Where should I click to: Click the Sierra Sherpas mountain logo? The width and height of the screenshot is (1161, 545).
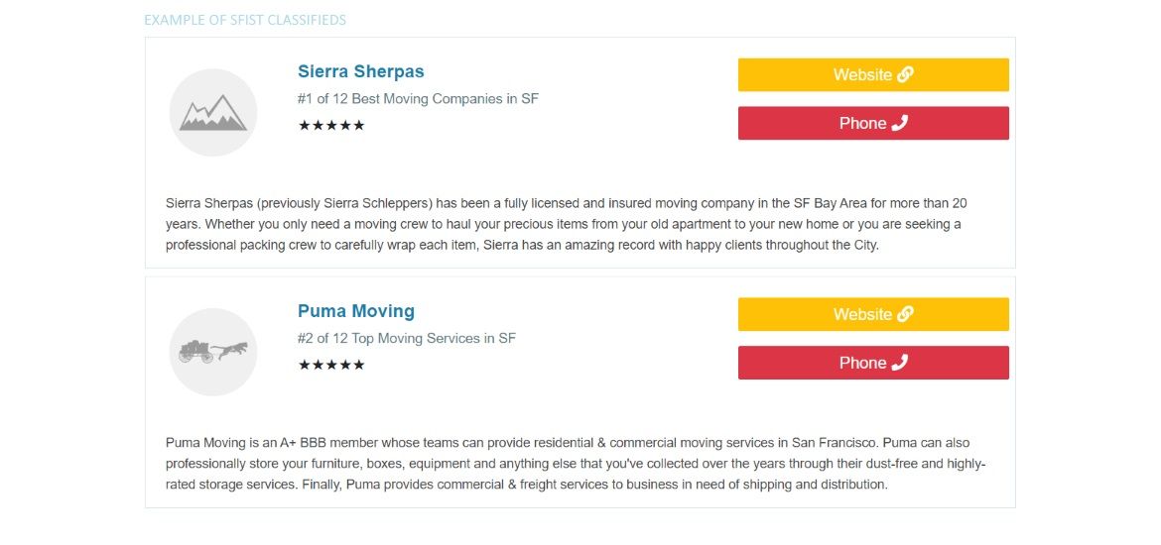[x=213, y=112]
